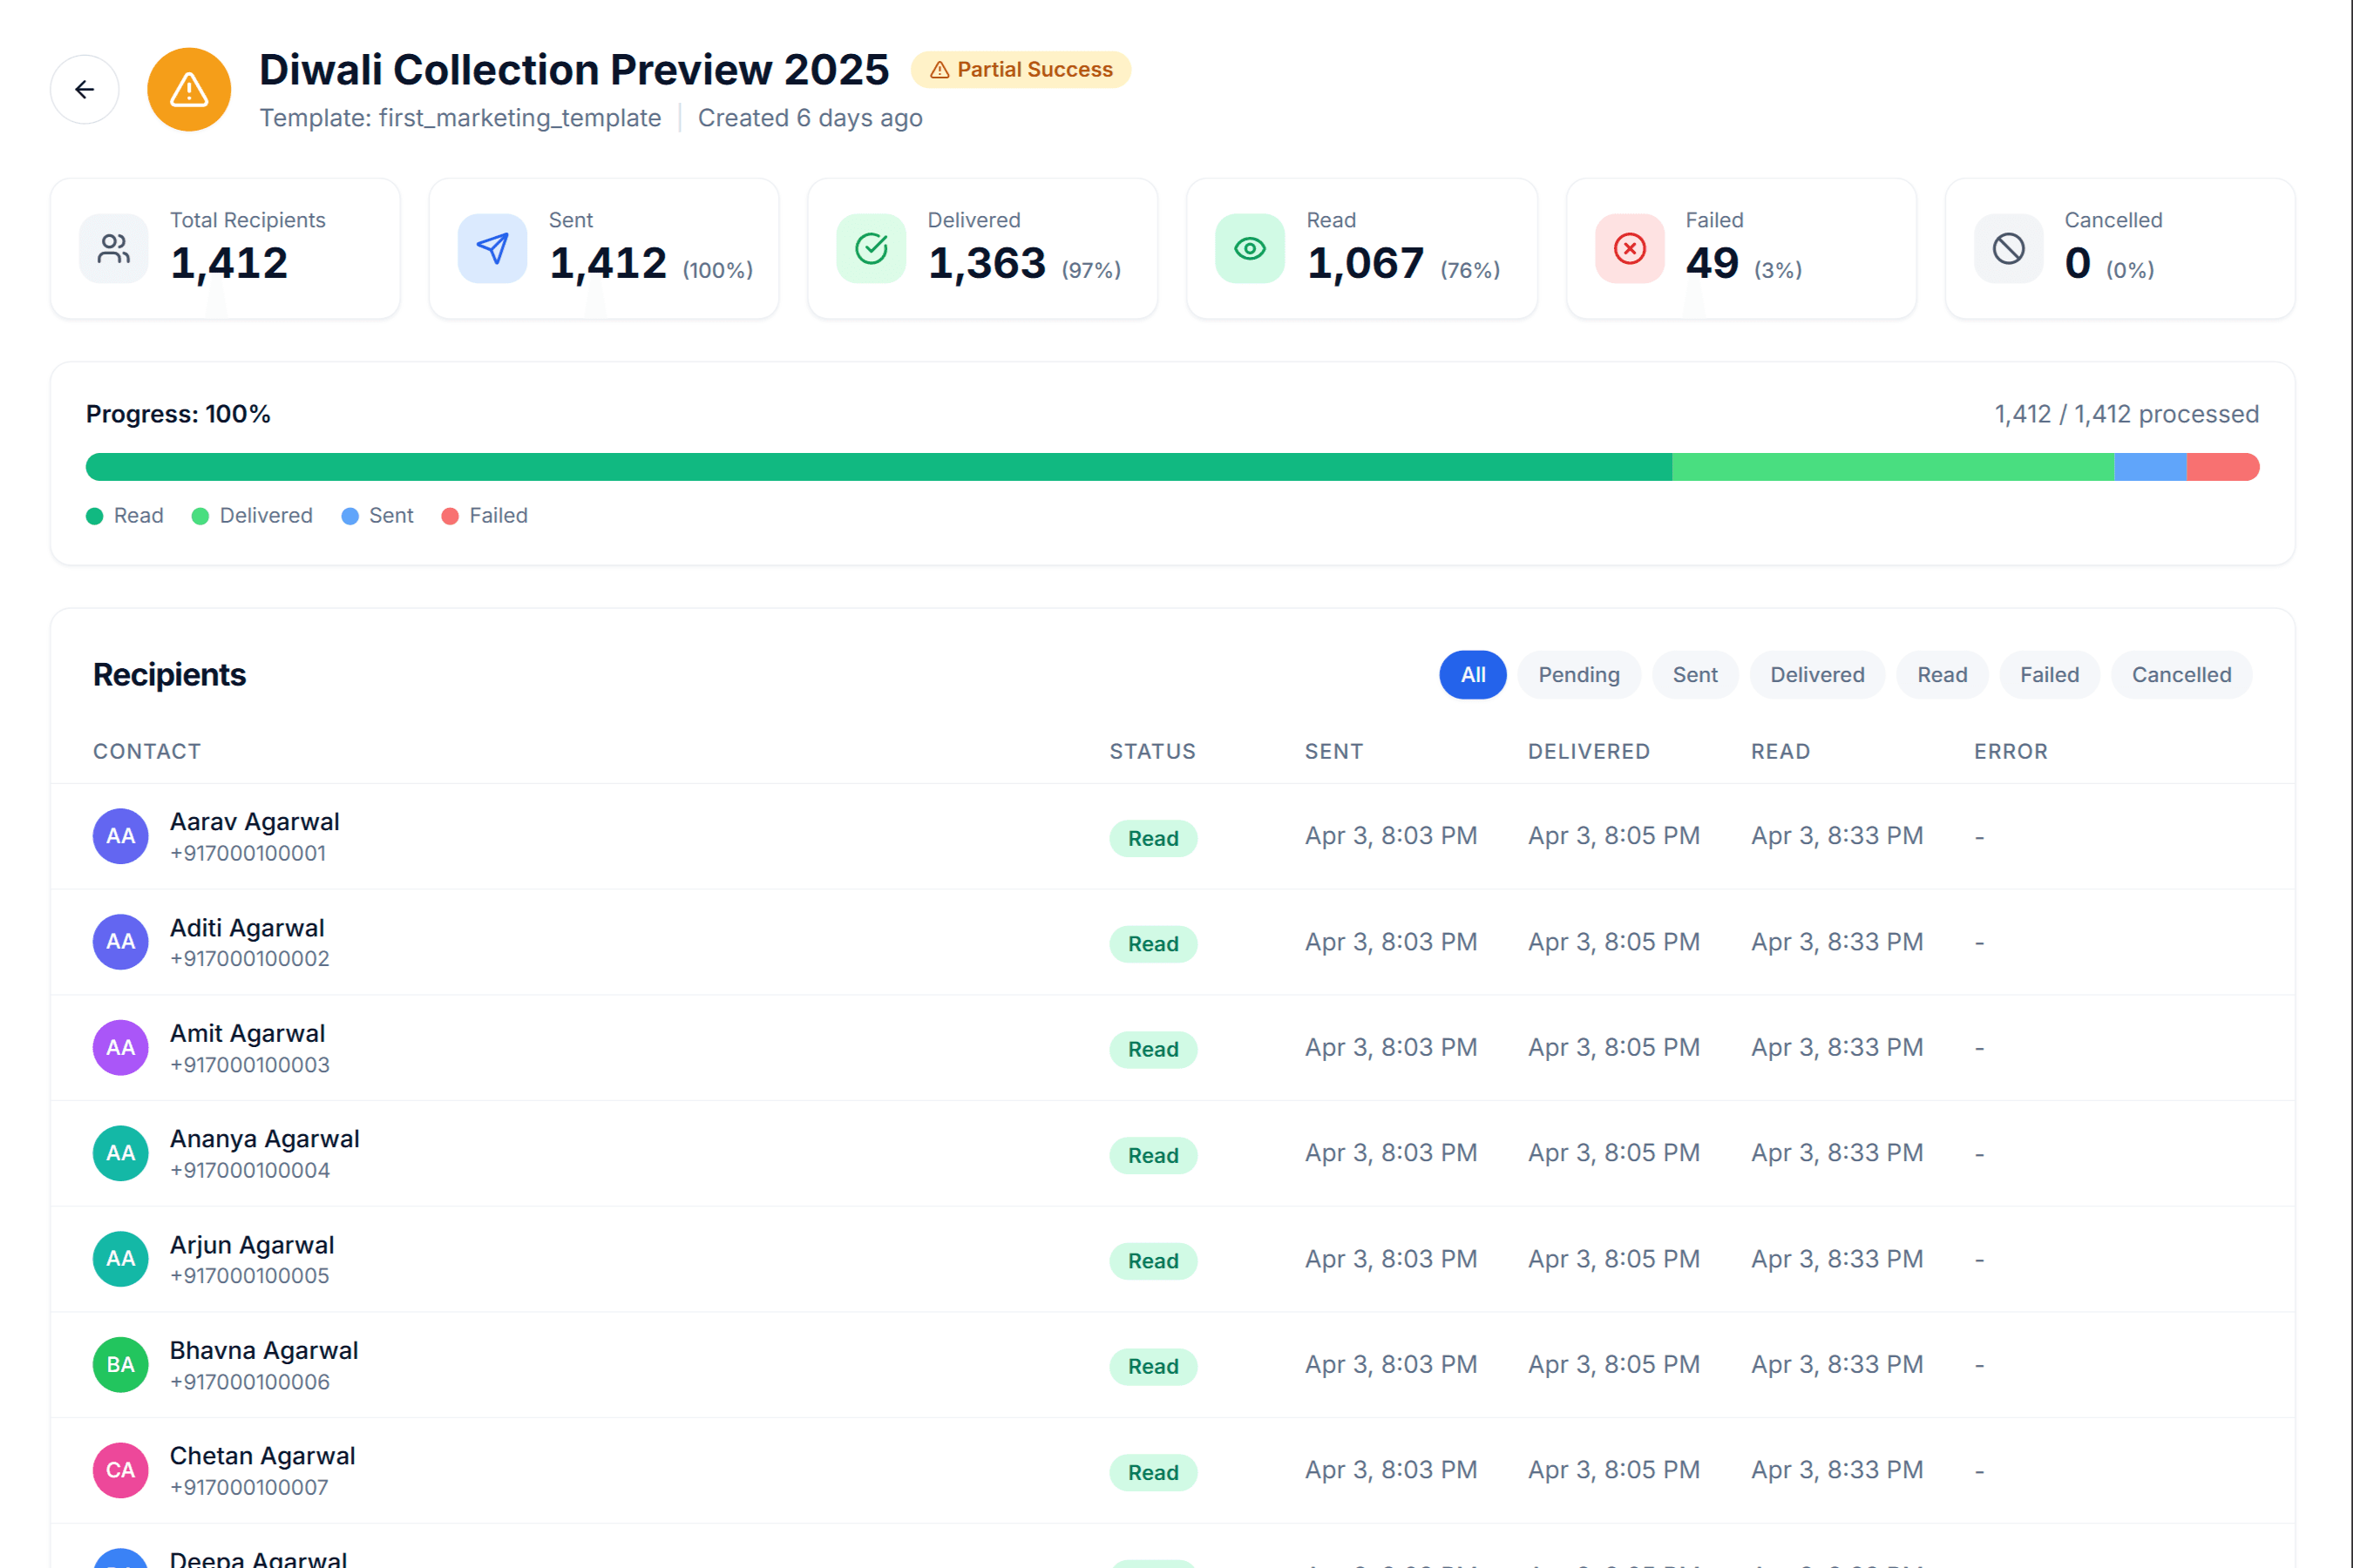Click Created 6 days ago text
2353x1568 pixels.
810,118
